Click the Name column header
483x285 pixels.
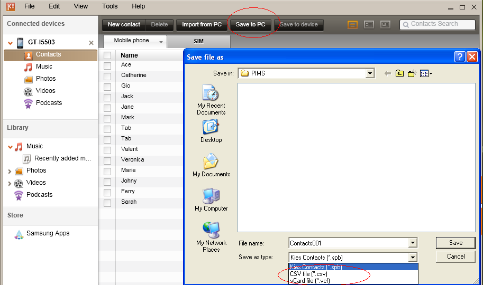tap(129, 55)
